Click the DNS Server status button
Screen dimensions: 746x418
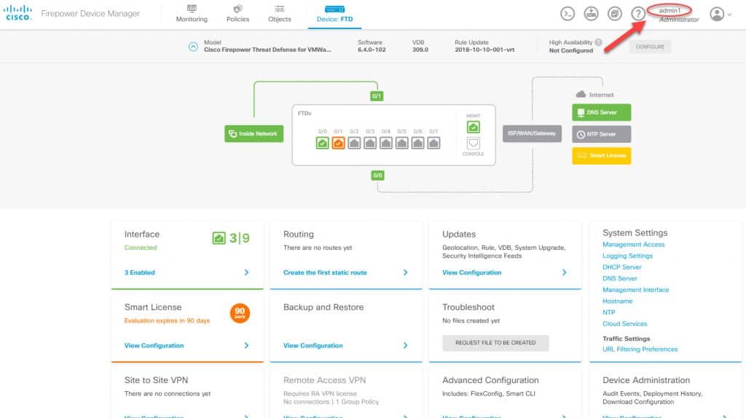pyautogui.click(x=601, y=112)
